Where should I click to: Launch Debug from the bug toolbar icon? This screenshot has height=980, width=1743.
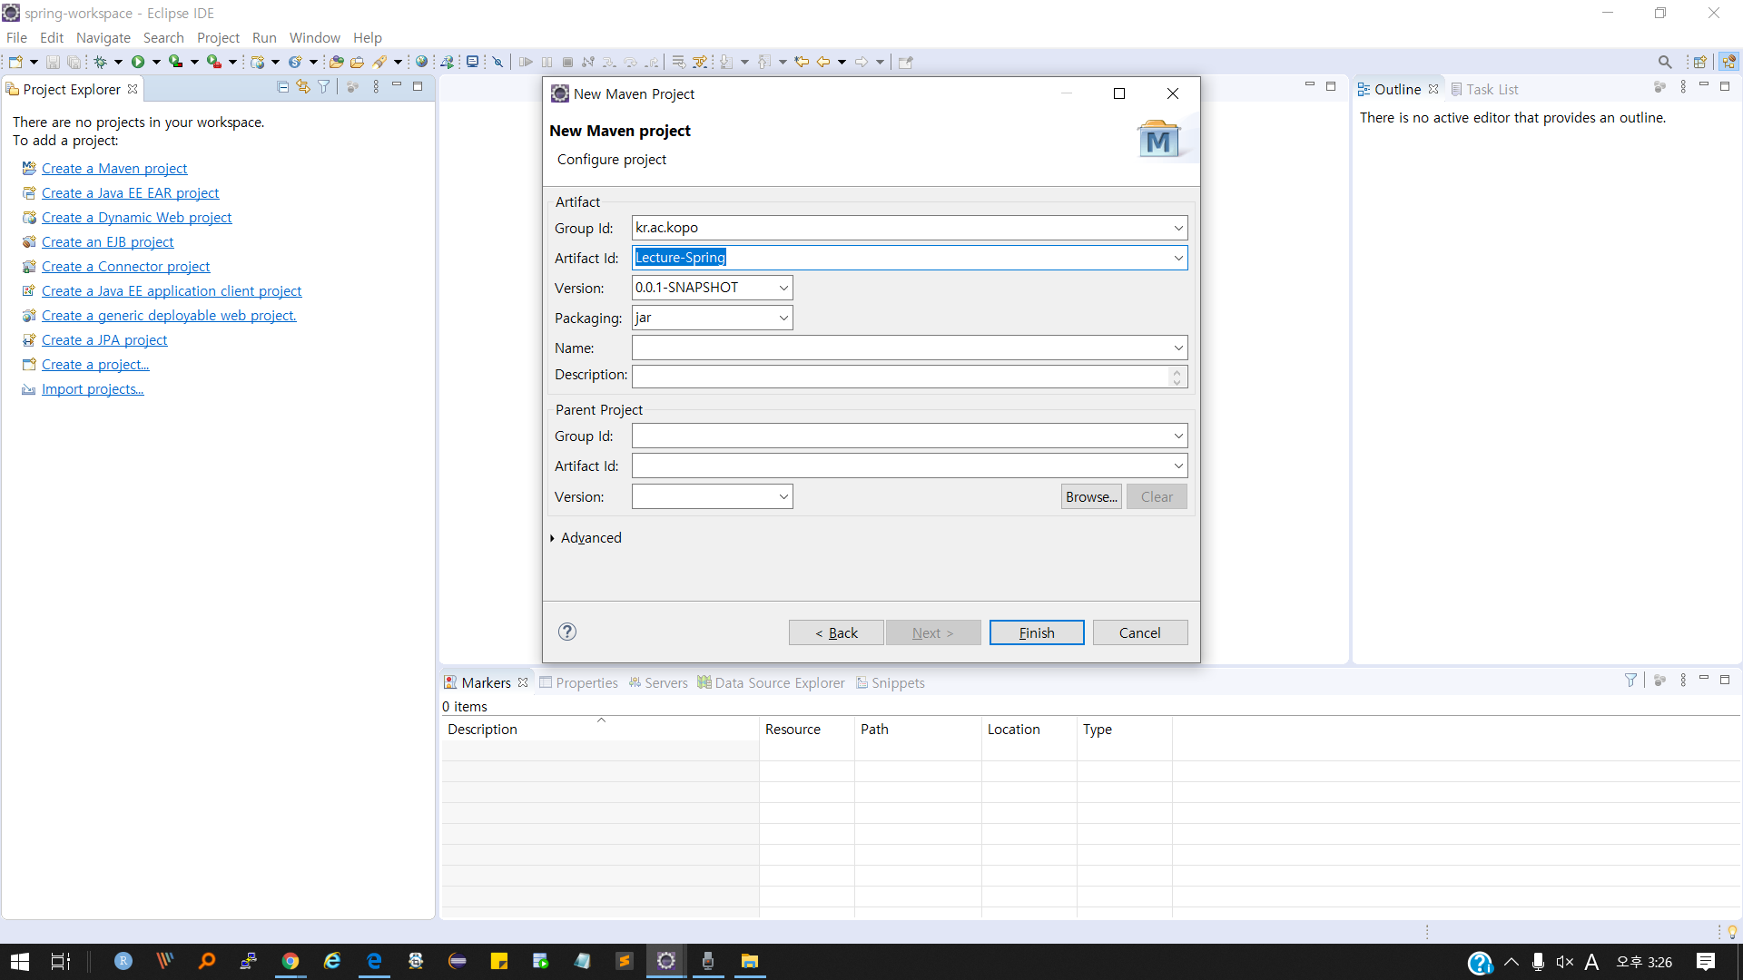coord(100,62)
